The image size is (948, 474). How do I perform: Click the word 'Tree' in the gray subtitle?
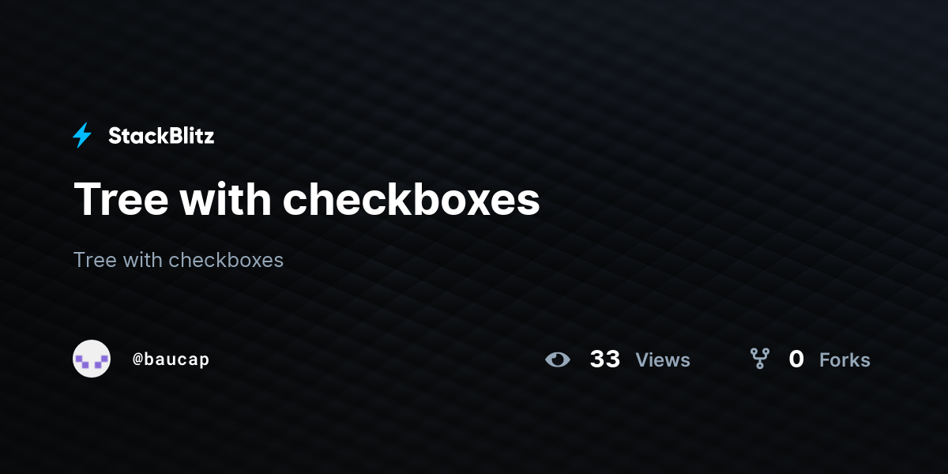[x=95, y=259]
